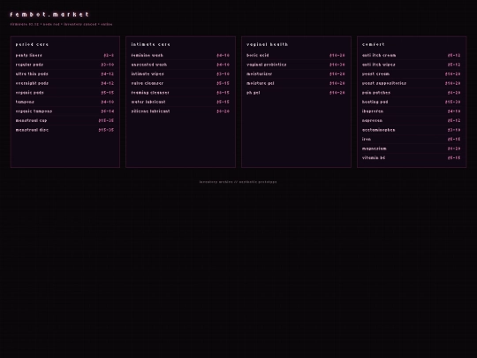Choose yeast suppositories
477x358 pixels.
click(x=412, y=83)
